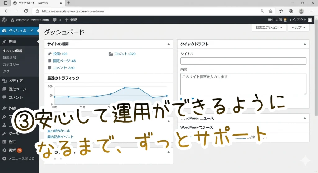Click the zoom magnifier icon in address bar

[262, 11]
